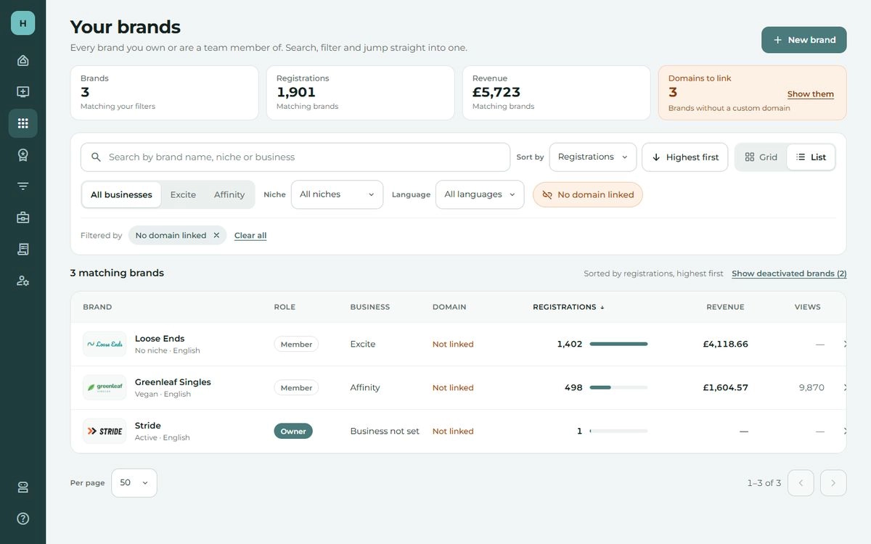Open the help question mark icon

click(x=23, y=519)
